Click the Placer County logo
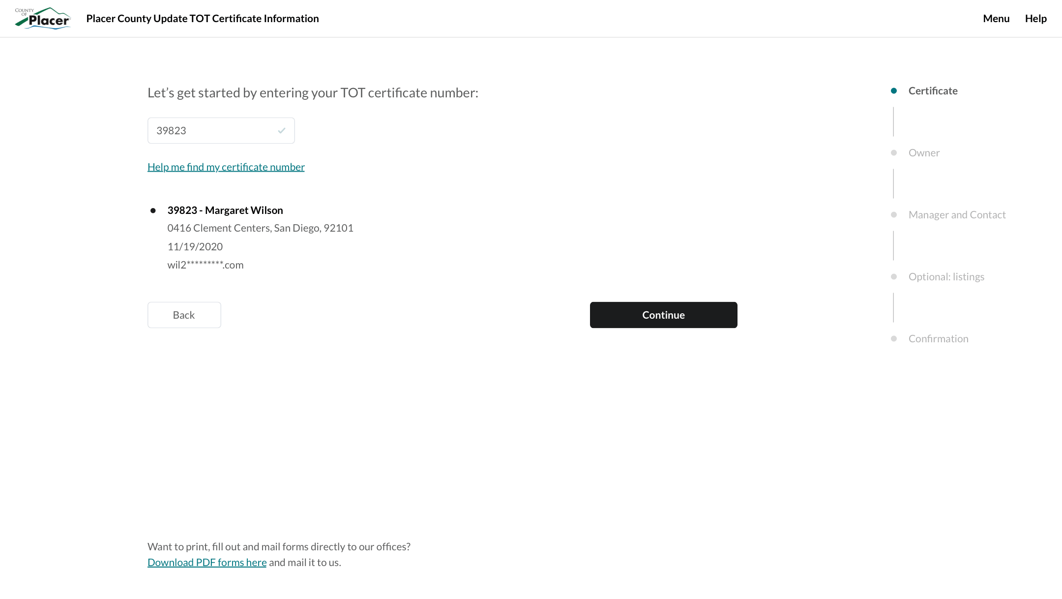This screenshot has height=599, width=1062. point(43,18)
